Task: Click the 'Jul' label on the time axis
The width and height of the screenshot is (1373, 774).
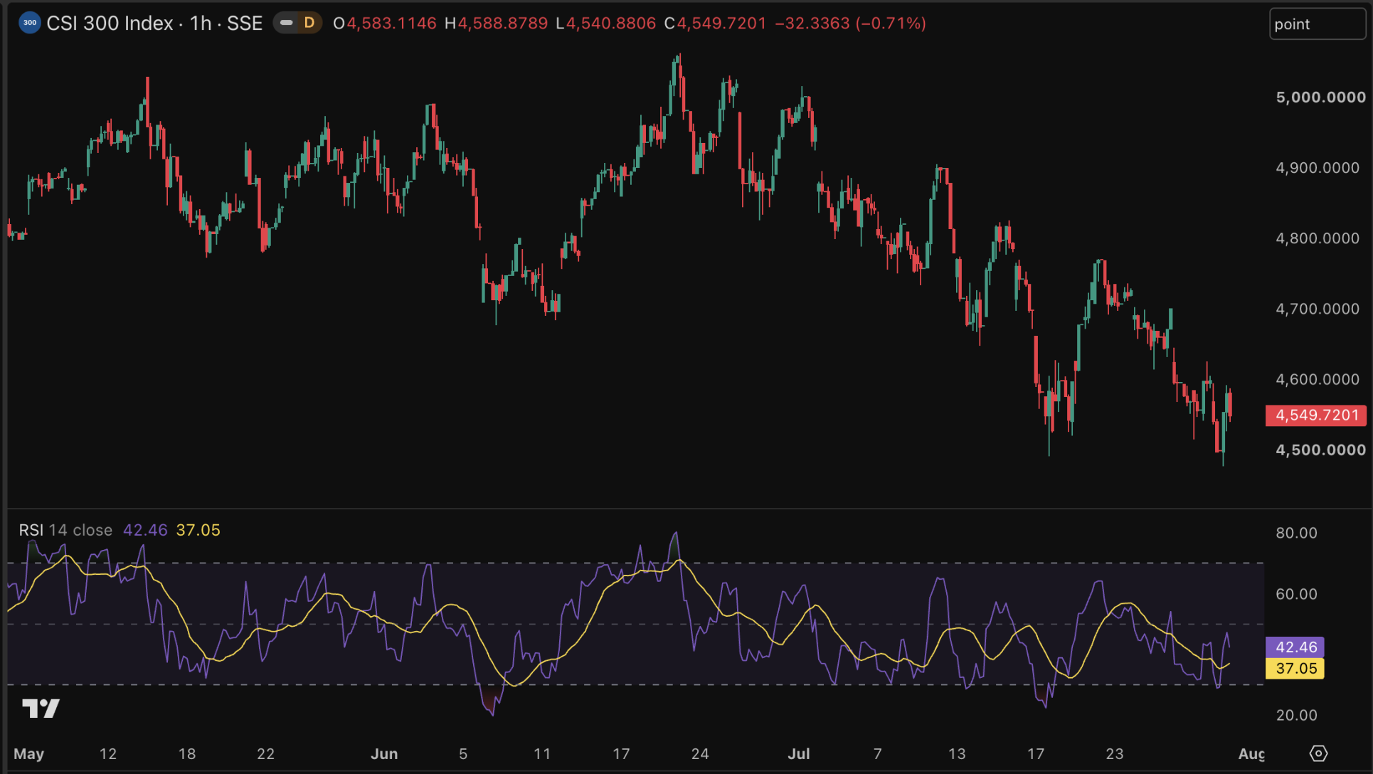Action: point(799,754)
